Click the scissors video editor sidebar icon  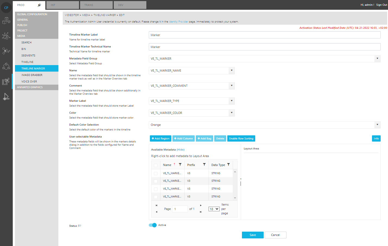click(6, 81)
